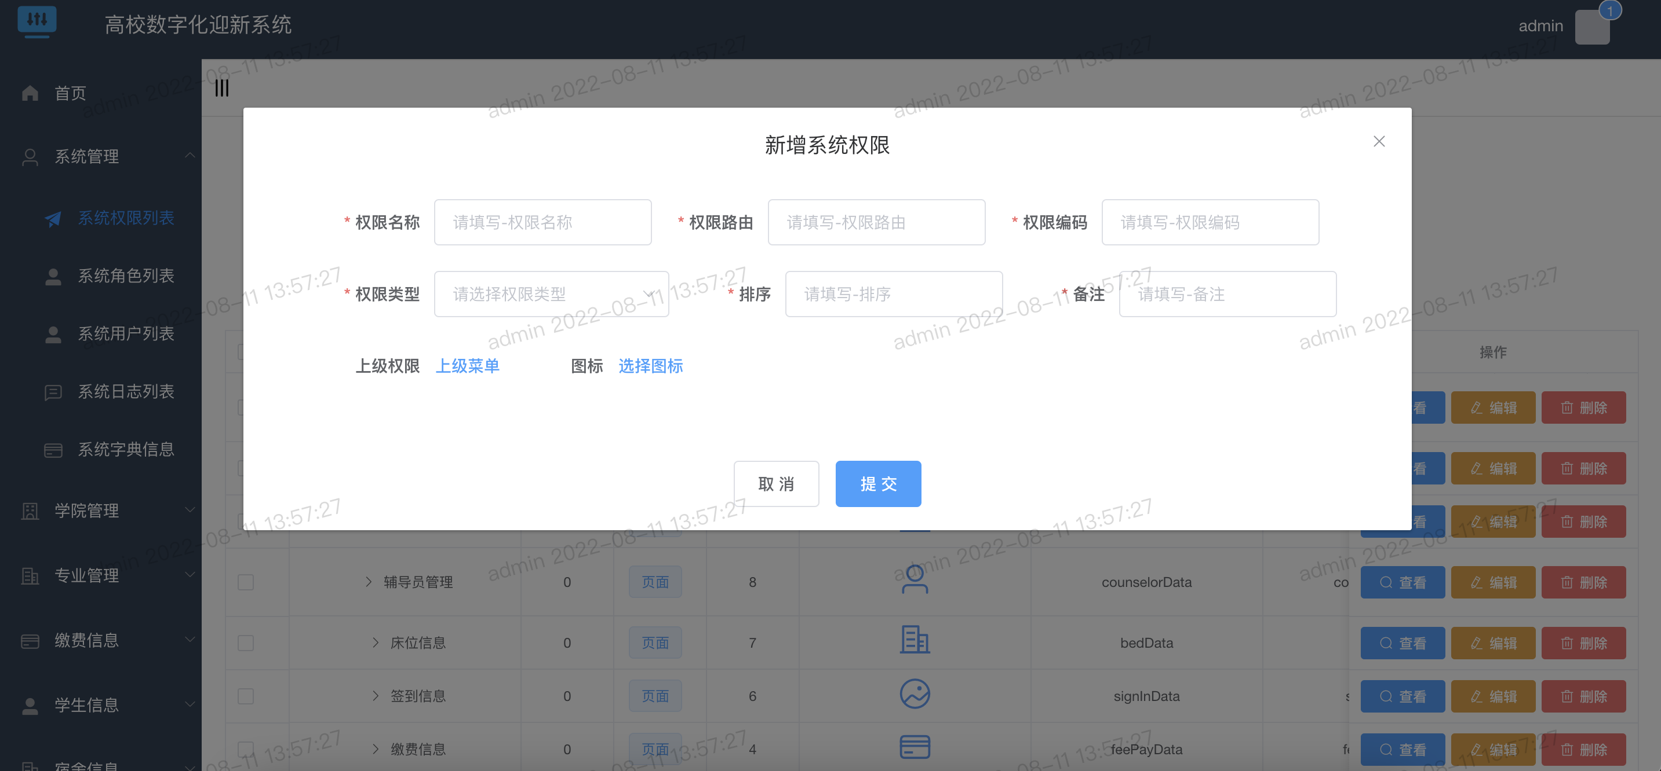
Task: Check the checkbox in the 签到信息 row
Action: pyautogui.click(x=245, y=696)
